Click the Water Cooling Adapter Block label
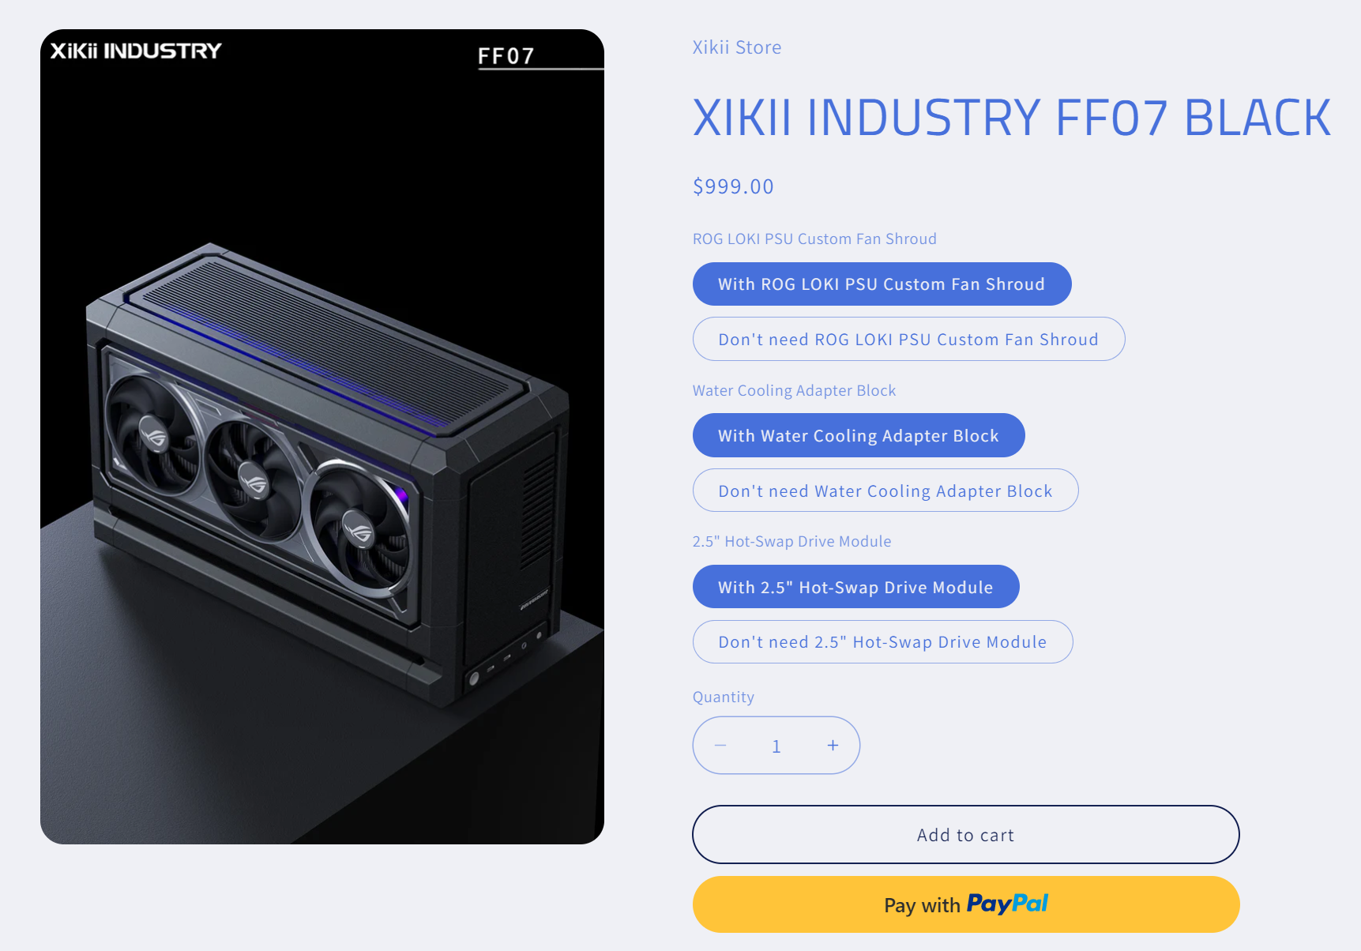 click(x=794, y=390)
